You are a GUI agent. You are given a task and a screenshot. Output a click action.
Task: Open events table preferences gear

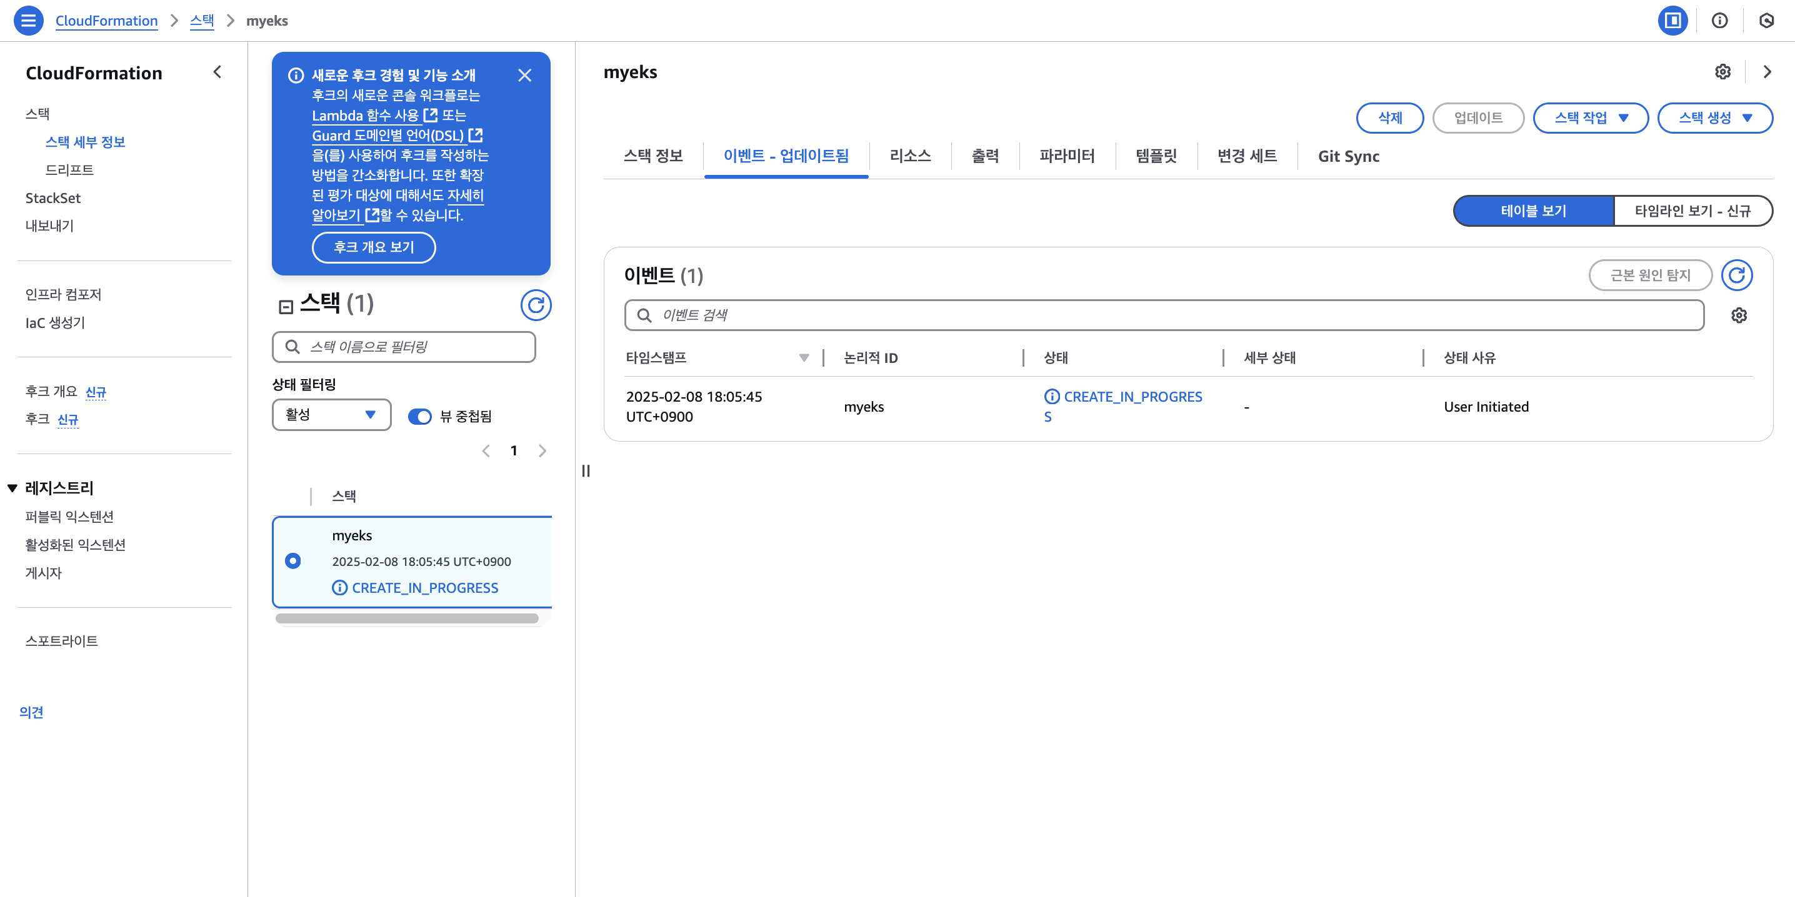click(x=1739, y=315)
